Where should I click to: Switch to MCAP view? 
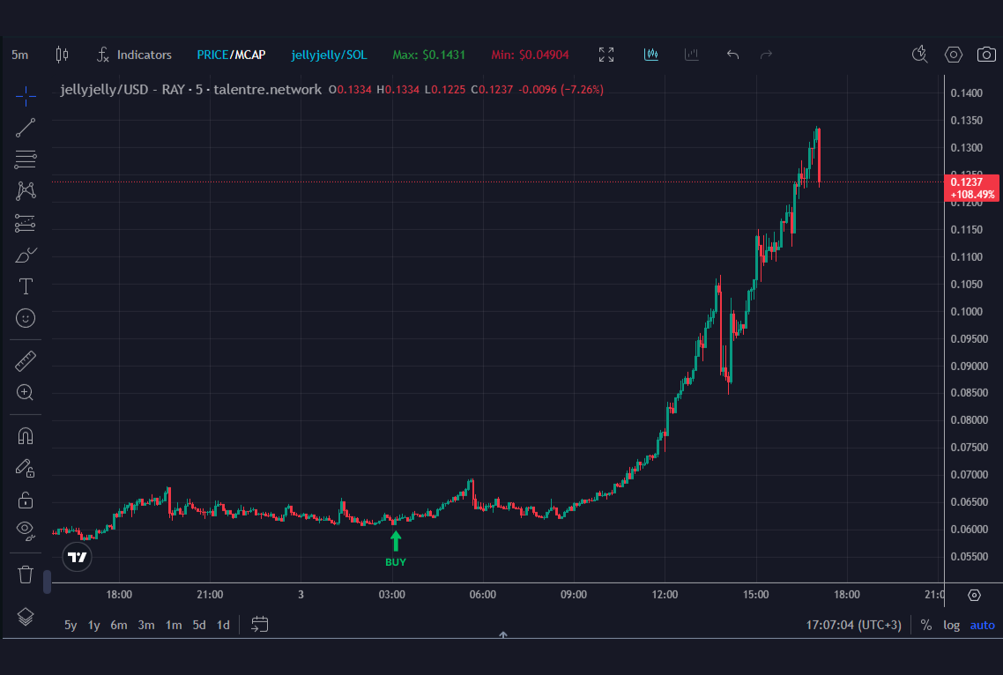point(250,55)
